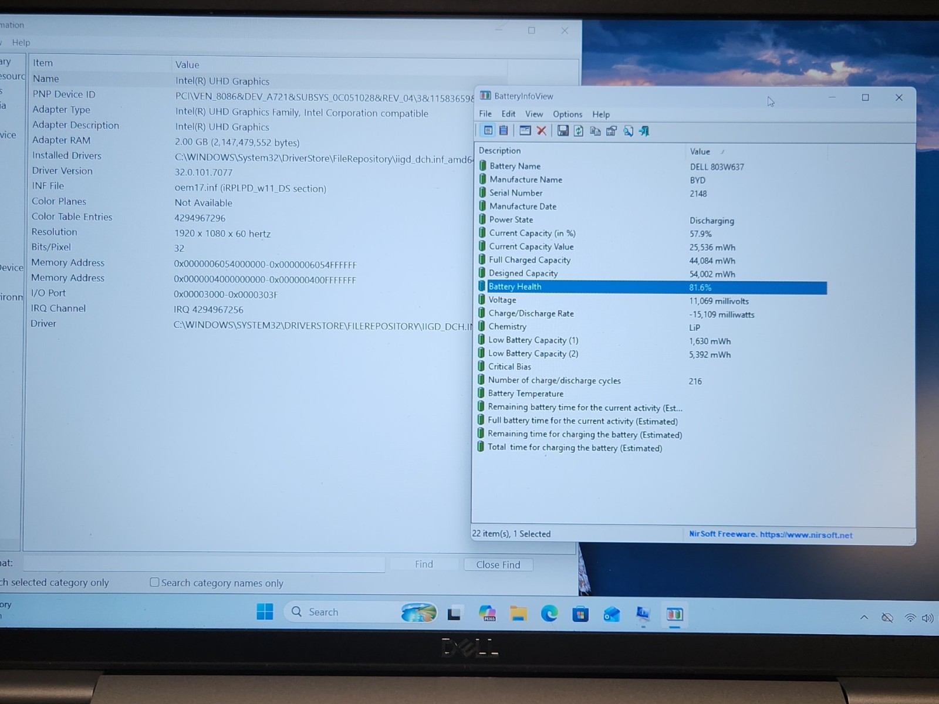This screenshot has width=939, height=704.
Task: Click the Wi-Fi icon in system tray
Action: tap(910, 618)
